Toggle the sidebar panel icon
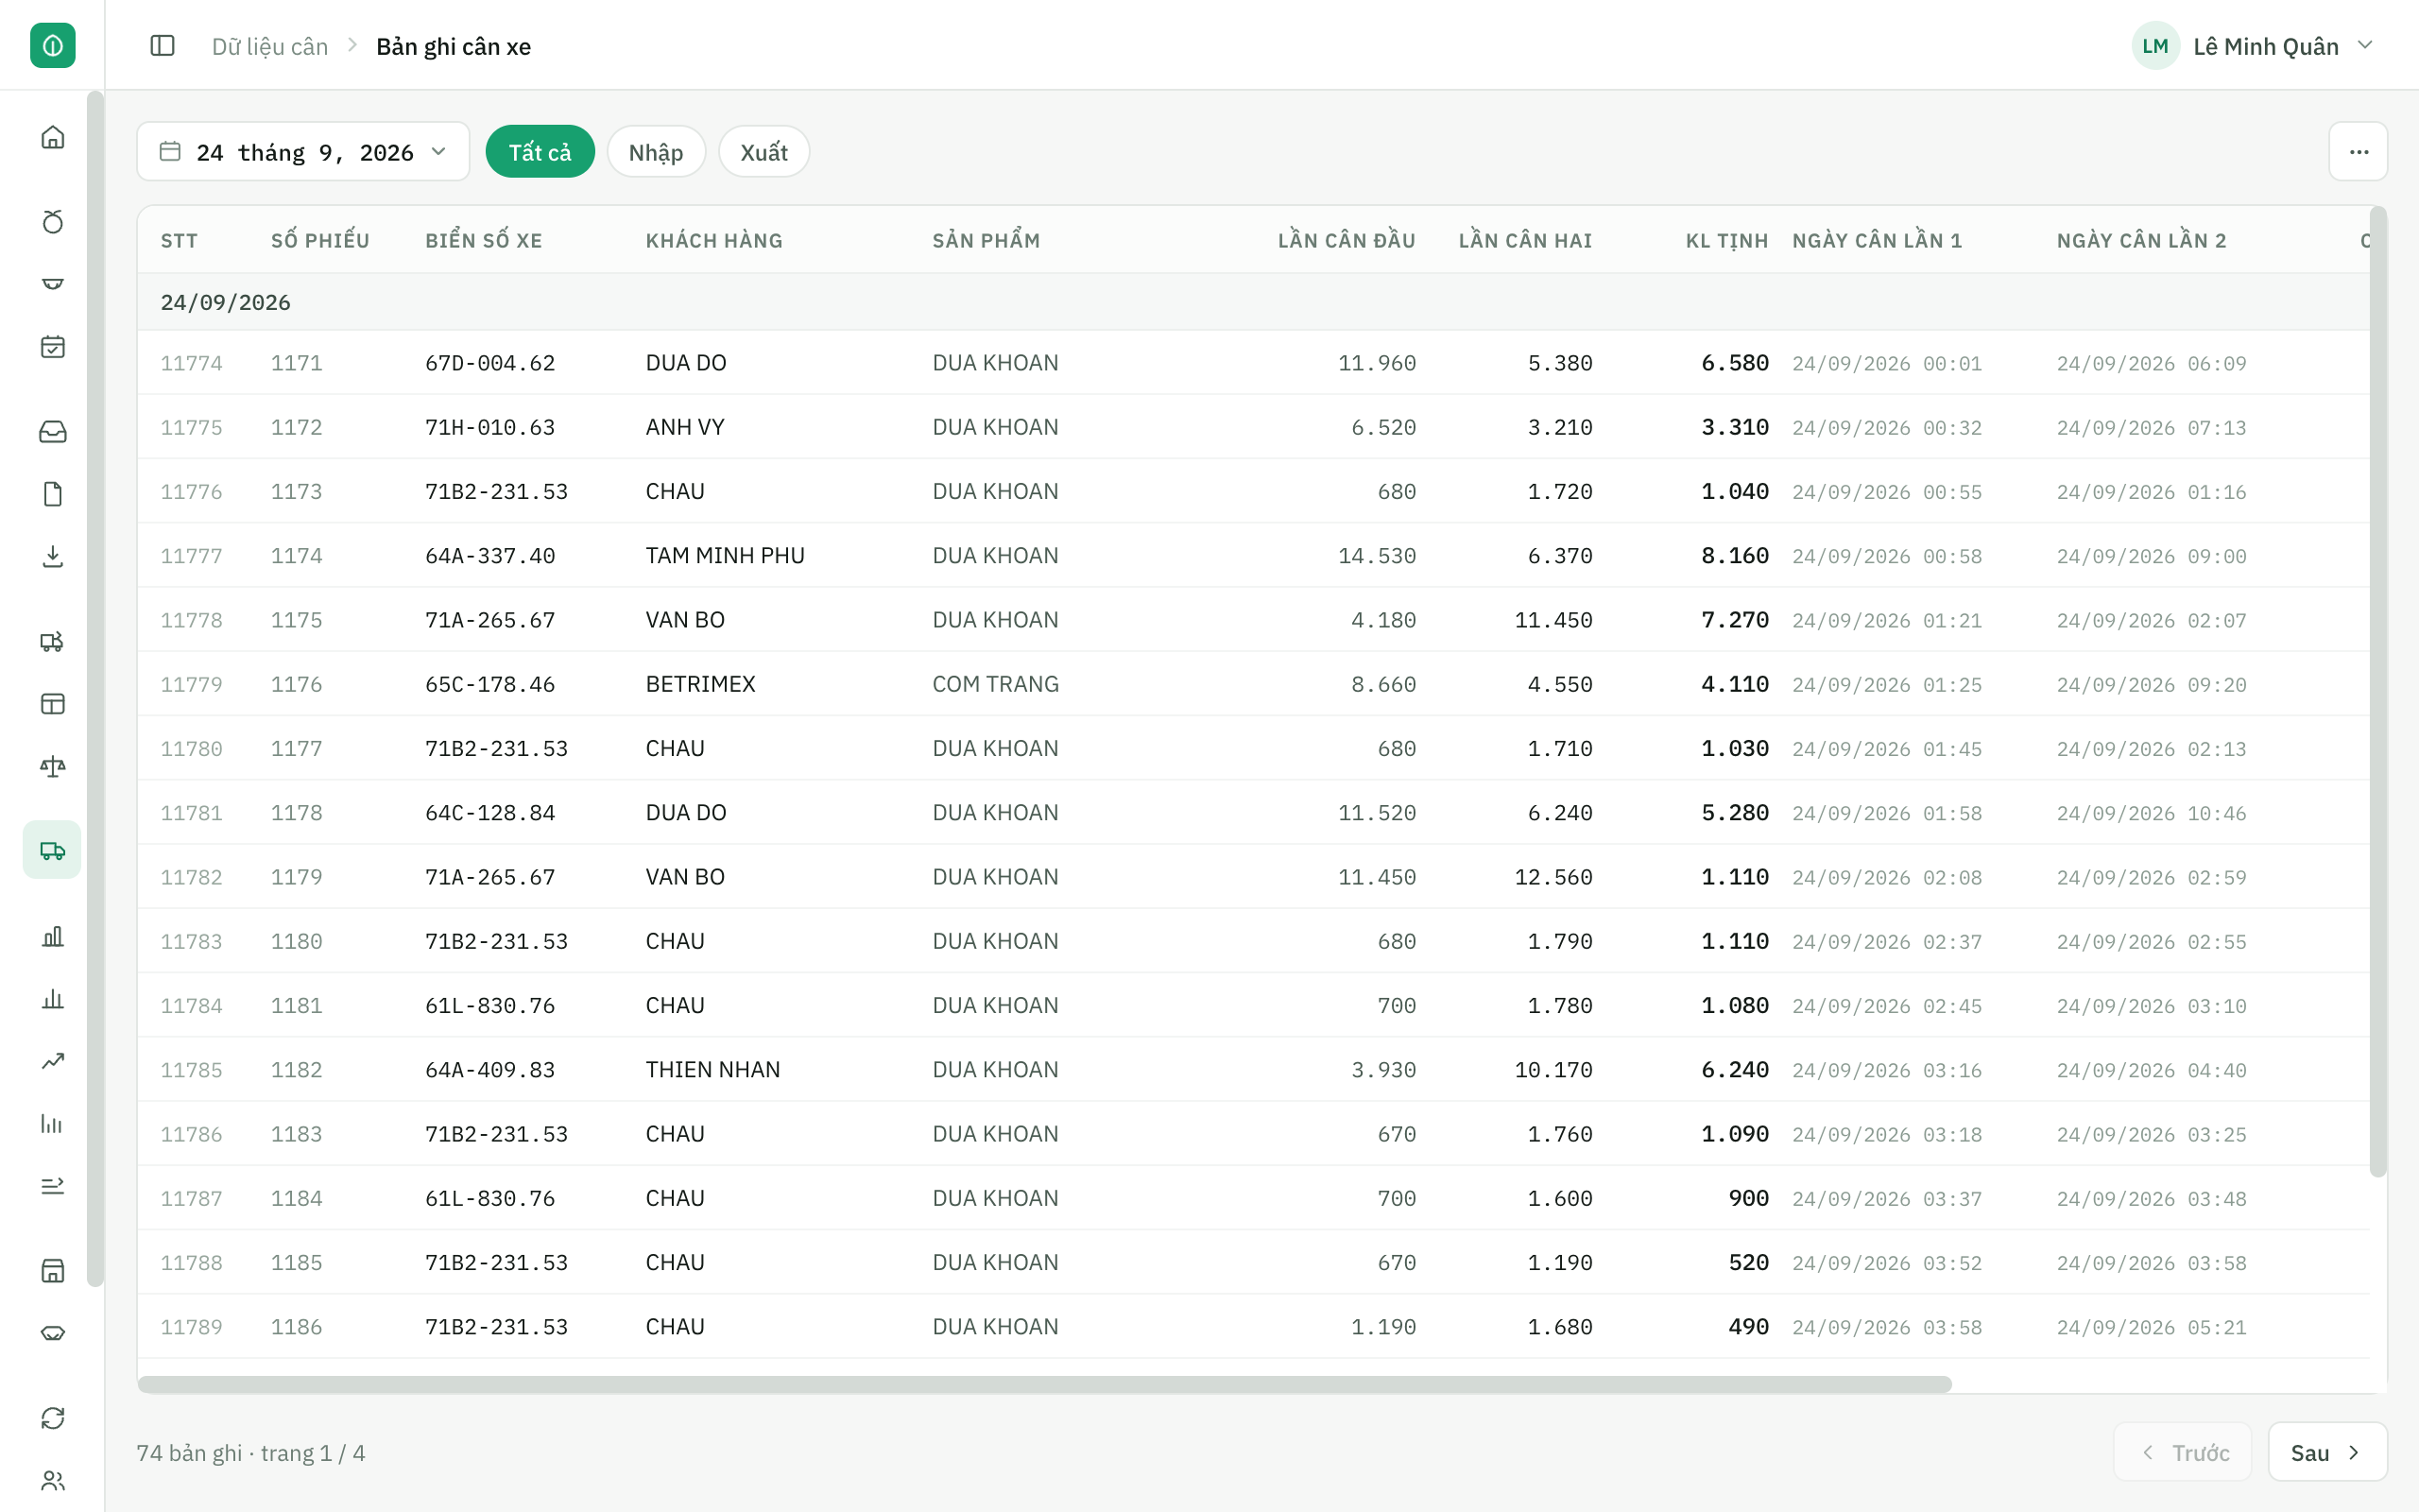This screenshot has height=1512, width=2419. click(x=162, y=46)
